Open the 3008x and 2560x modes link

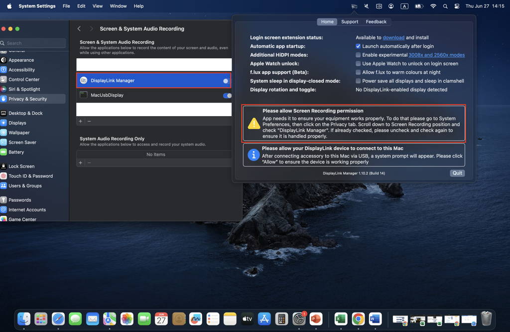[x=436, y=55]
